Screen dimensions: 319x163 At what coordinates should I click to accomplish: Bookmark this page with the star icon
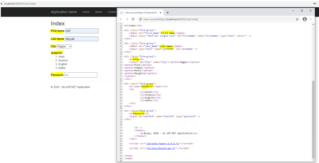click(x=297, y=19)
